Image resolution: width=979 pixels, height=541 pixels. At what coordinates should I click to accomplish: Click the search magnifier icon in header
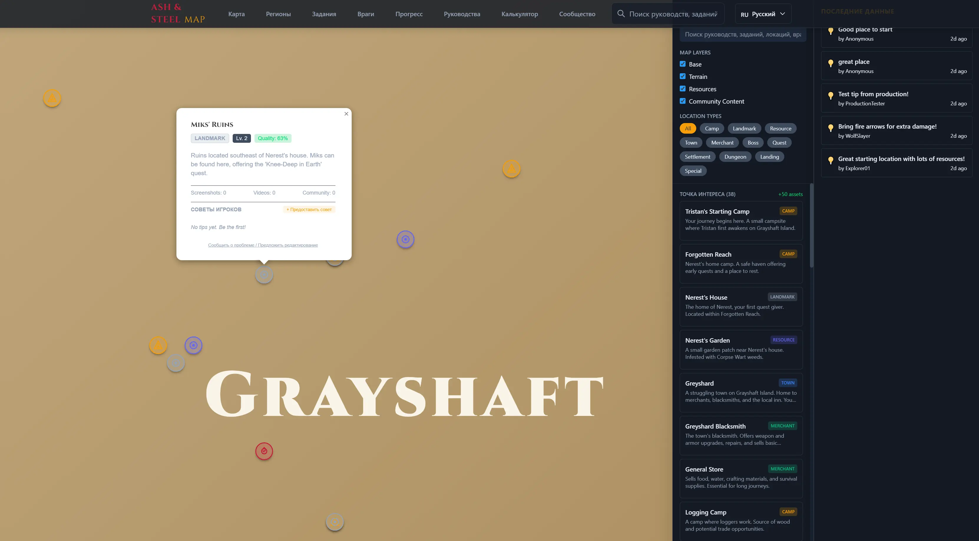click(621, 14)
